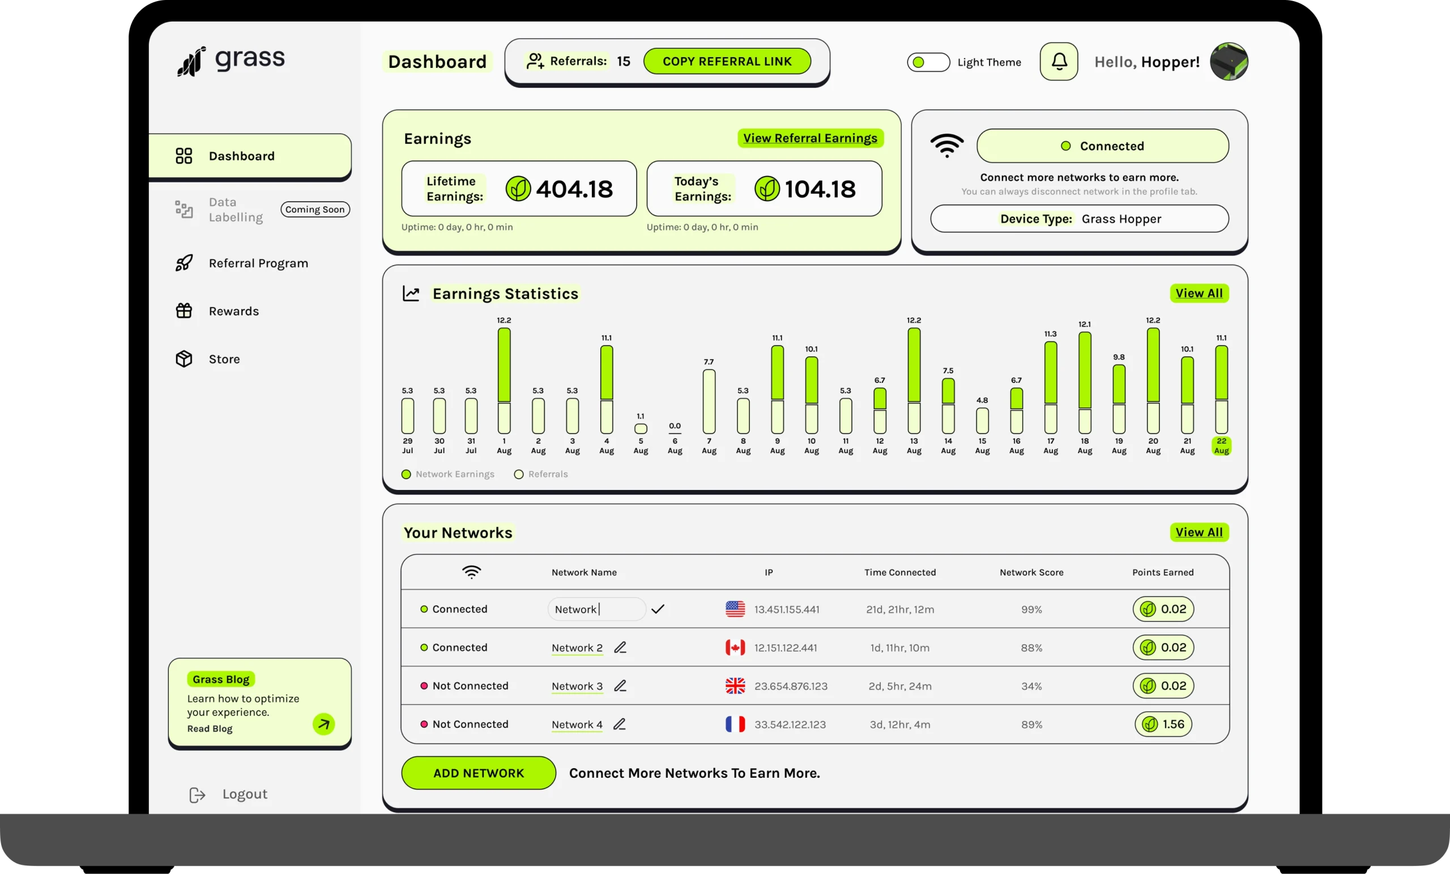Click the store cube icon
Viewport: 1450px width, 874px height.
(x=184, y=359)
